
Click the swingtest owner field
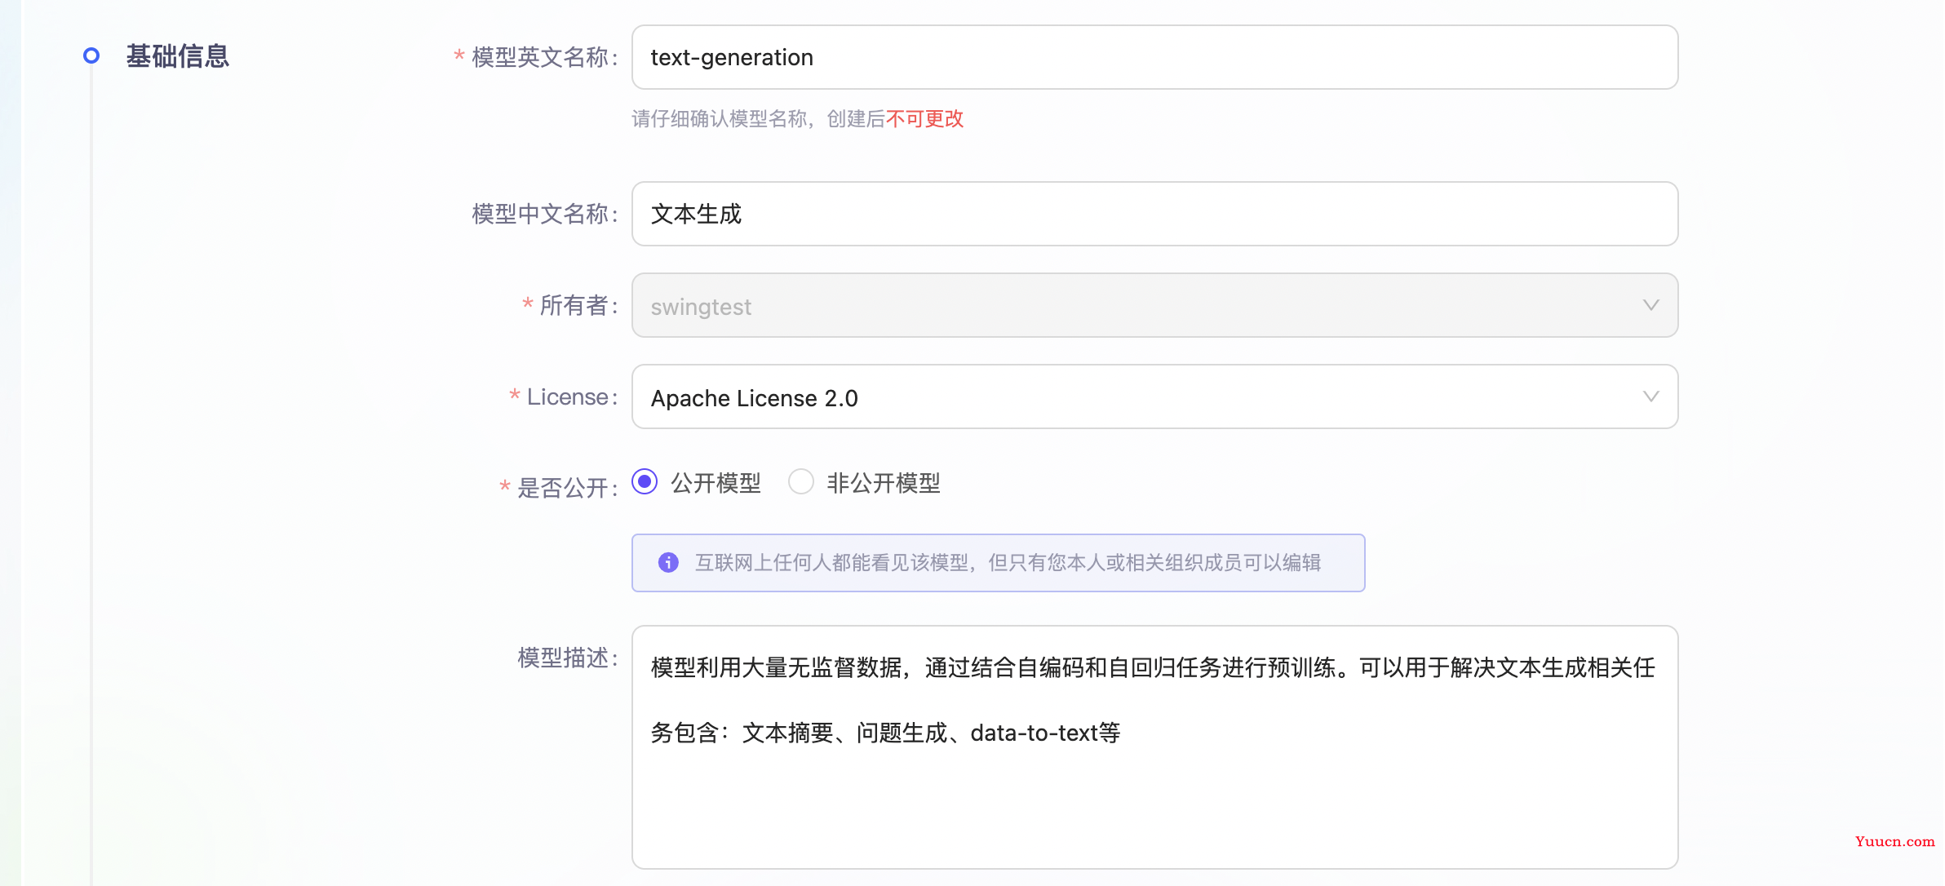point(1155,304)
